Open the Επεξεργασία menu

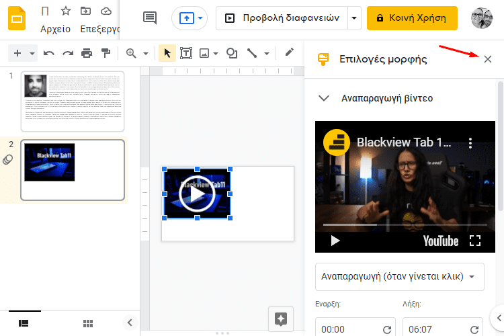click(x=99, y=30)
